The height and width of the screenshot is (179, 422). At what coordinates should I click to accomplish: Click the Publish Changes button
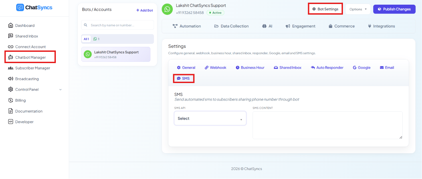(394, 9)
